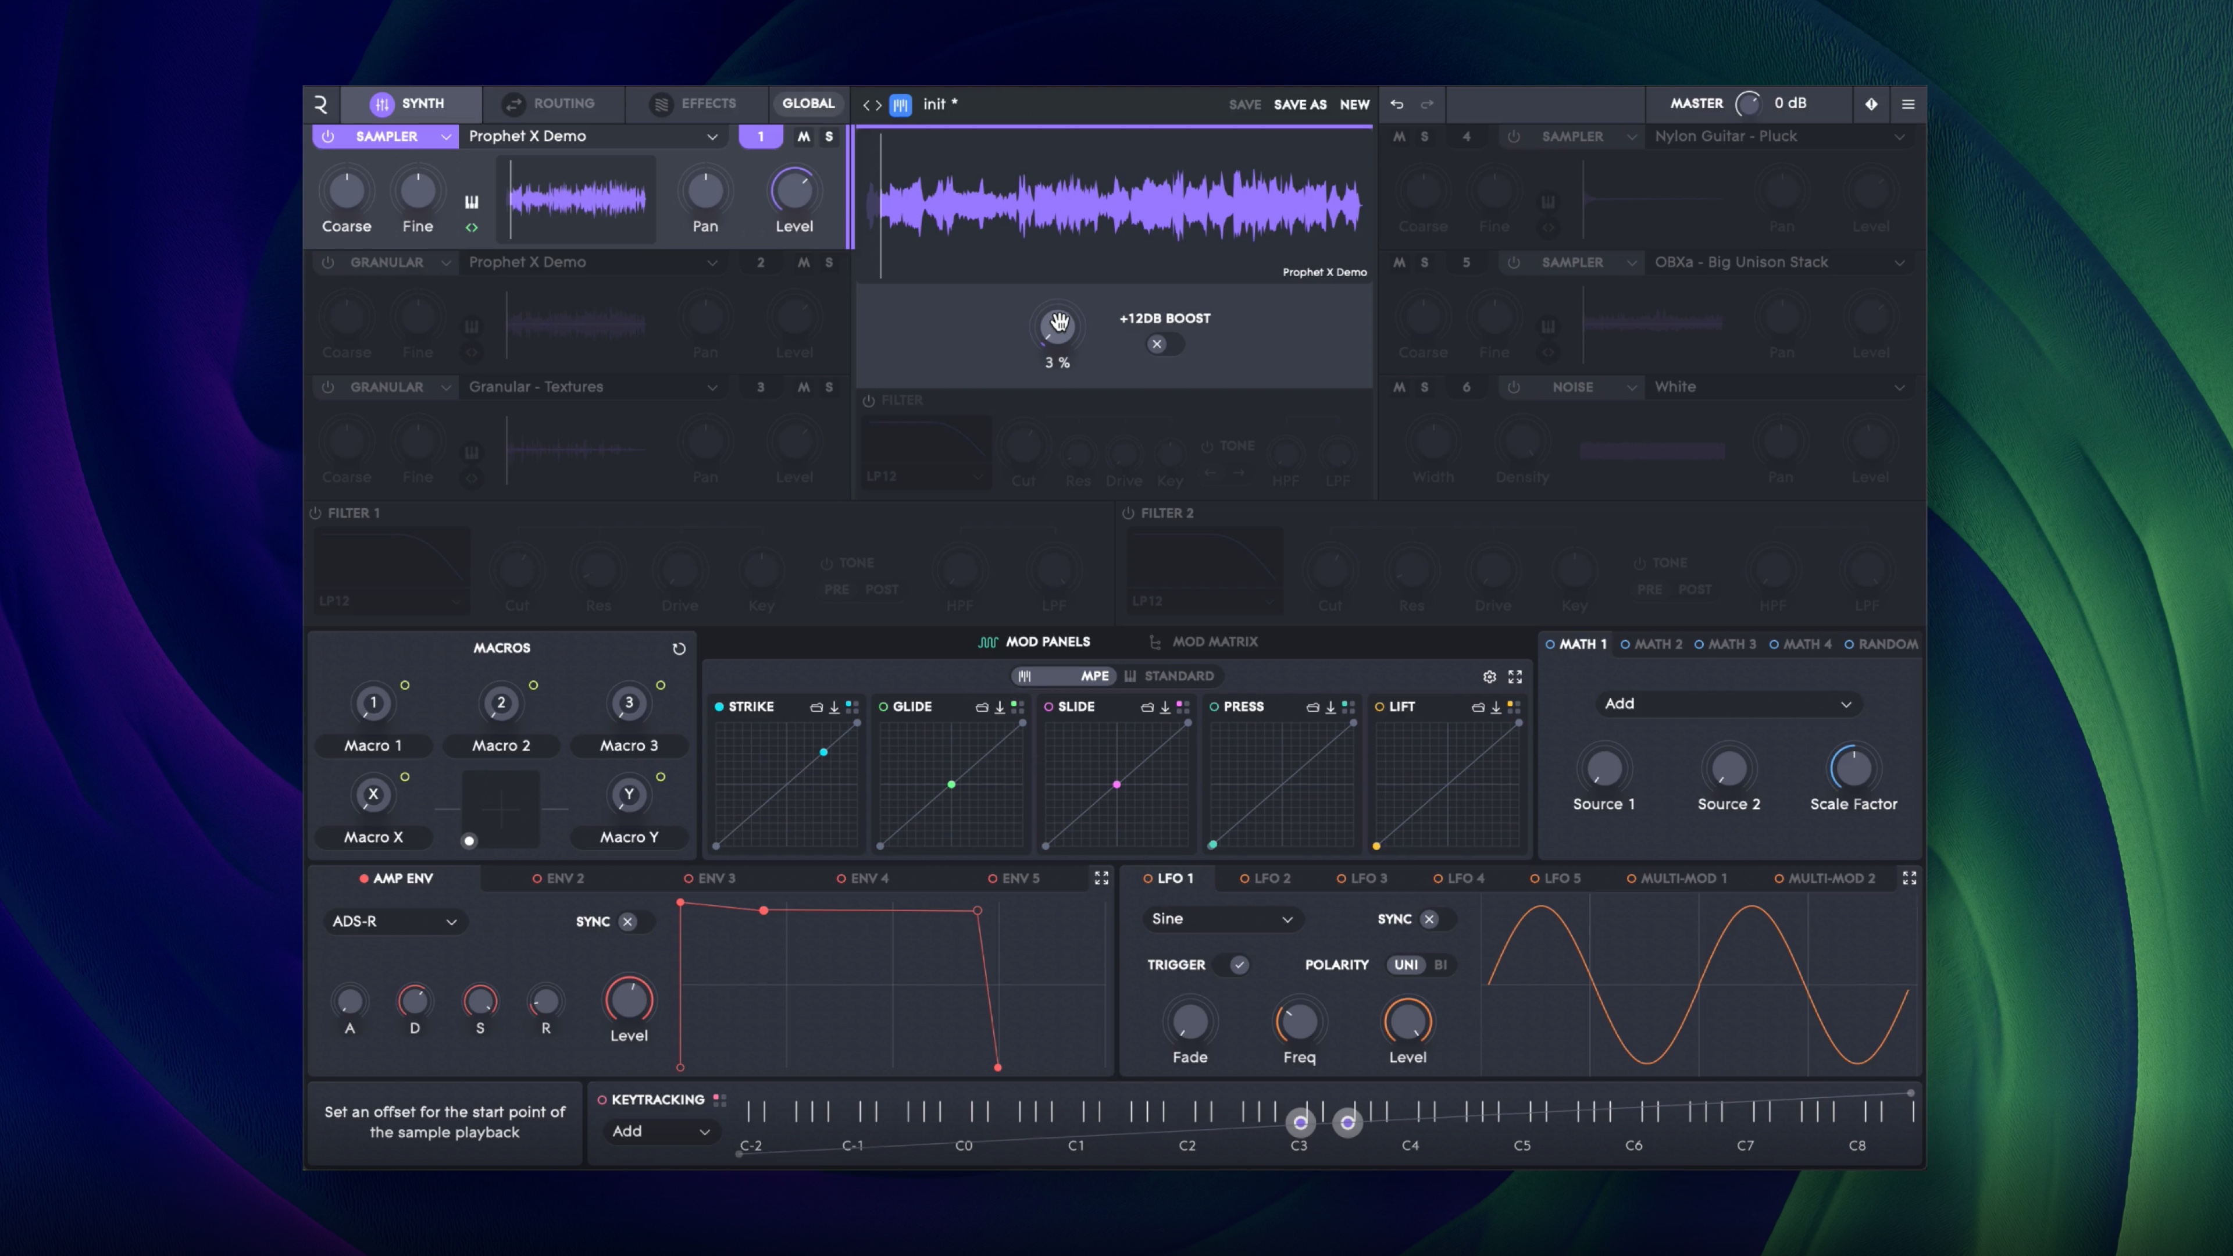This screenshot has height=1256, width=2233.
Task: Reset macros with the refresh icon
Action: [679, 648]
